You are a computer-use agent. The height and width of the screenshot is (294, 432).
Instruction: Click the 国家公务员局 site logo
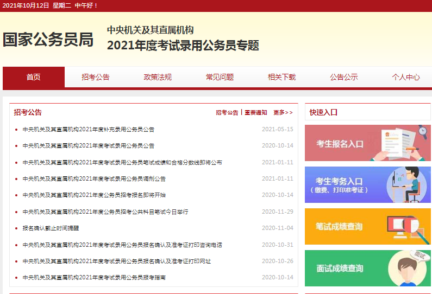[x=48, y=40]
